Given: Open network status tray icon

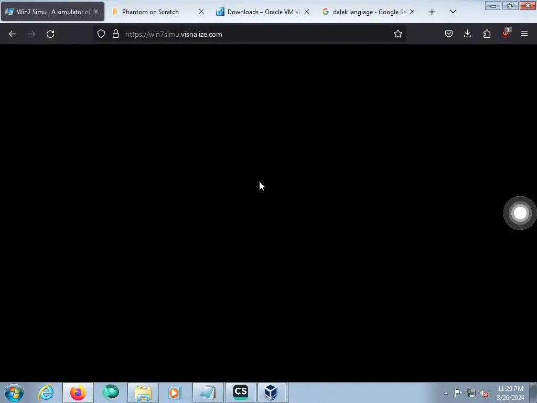Looking at the screenshot, I should click(471, 393).
